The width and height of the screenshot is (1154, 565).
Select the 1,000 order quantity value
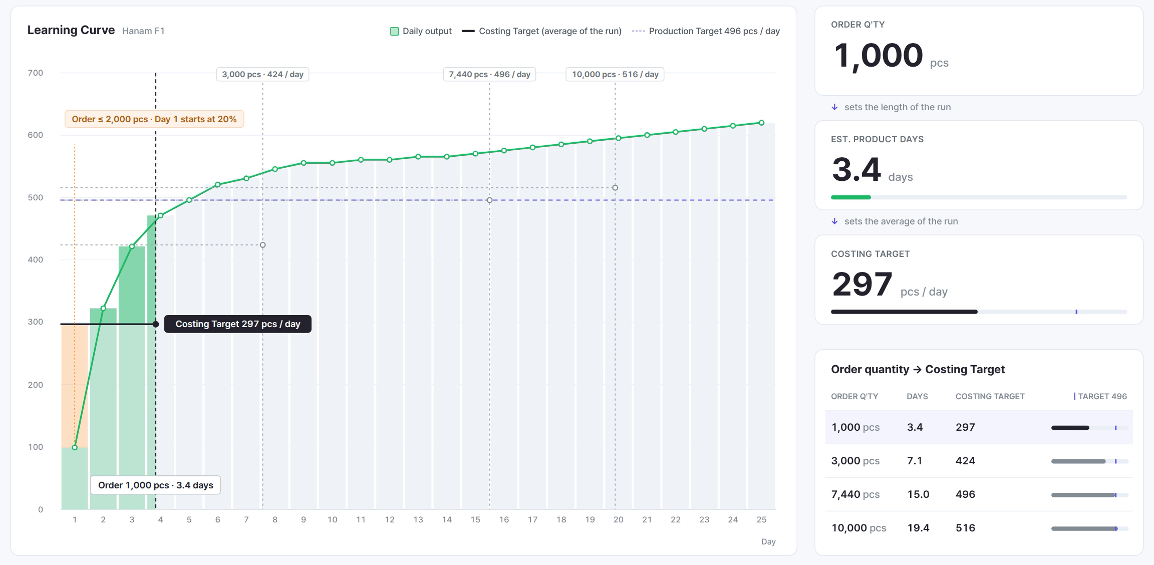click(x=878, y=55)
